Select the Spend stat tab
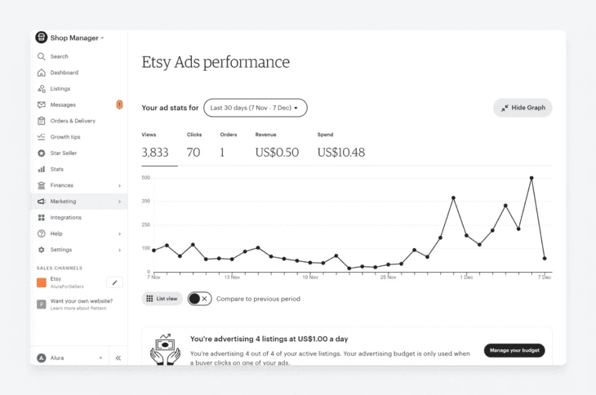 coord(341,147)
